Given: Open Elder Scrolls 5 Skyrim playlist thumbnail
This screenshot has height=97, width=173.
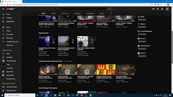Looking at the screenshot, I should coord(87,41).
